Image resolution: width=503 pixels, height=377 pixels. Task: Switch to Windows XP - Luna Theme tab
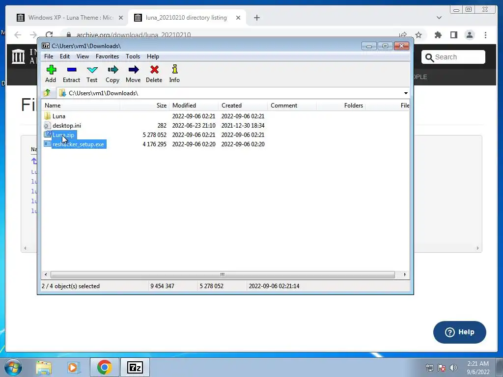pos(70,18)
